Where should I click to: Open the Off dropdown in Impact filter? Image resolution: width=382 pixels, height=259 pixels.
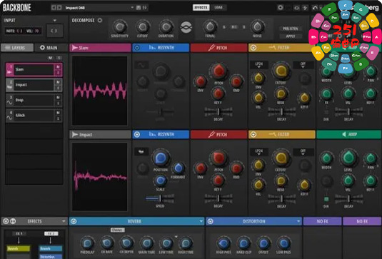(x=303, y=152)
